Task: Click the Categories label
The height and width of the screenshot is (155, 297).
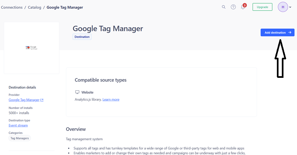Action: pos(16,133)
